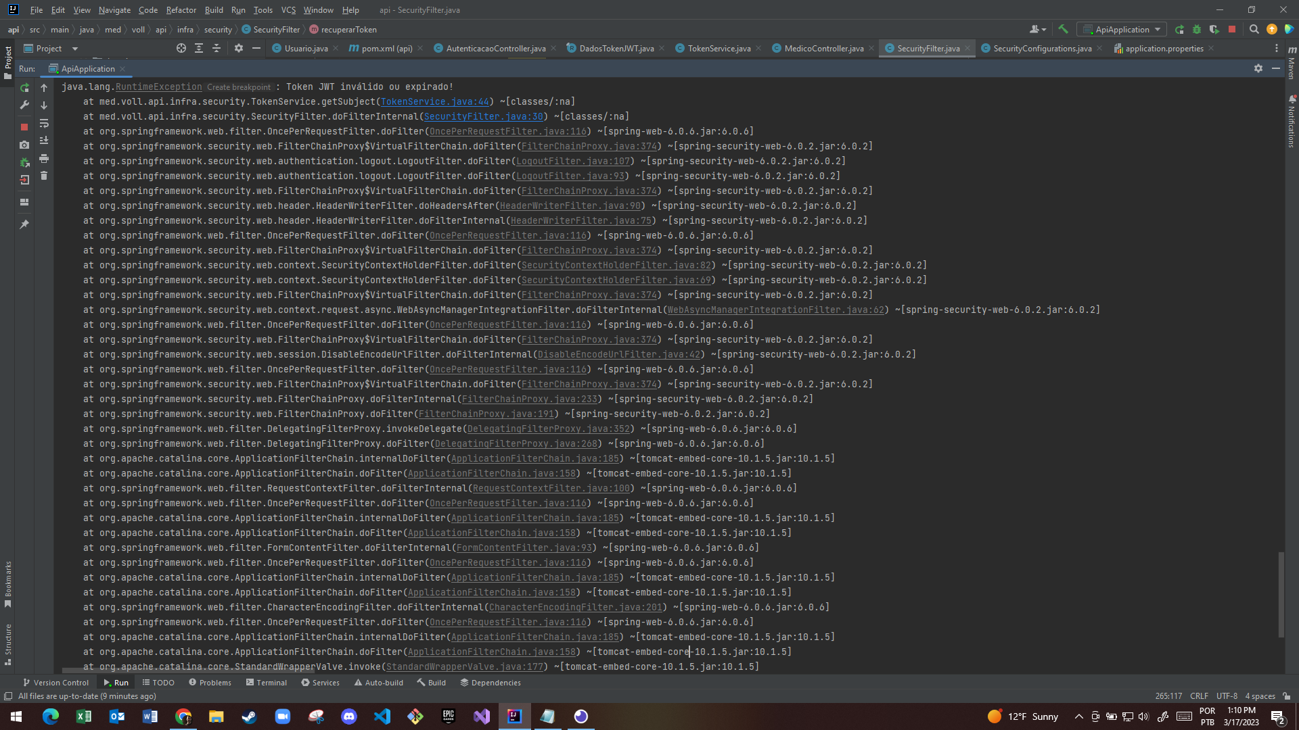Toggle Structure tool window
This screenshot has width=1299, height=730.
coord(8,643)
